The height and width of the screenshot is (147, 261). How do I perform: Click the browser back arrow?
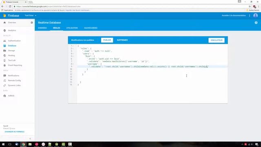2,7
